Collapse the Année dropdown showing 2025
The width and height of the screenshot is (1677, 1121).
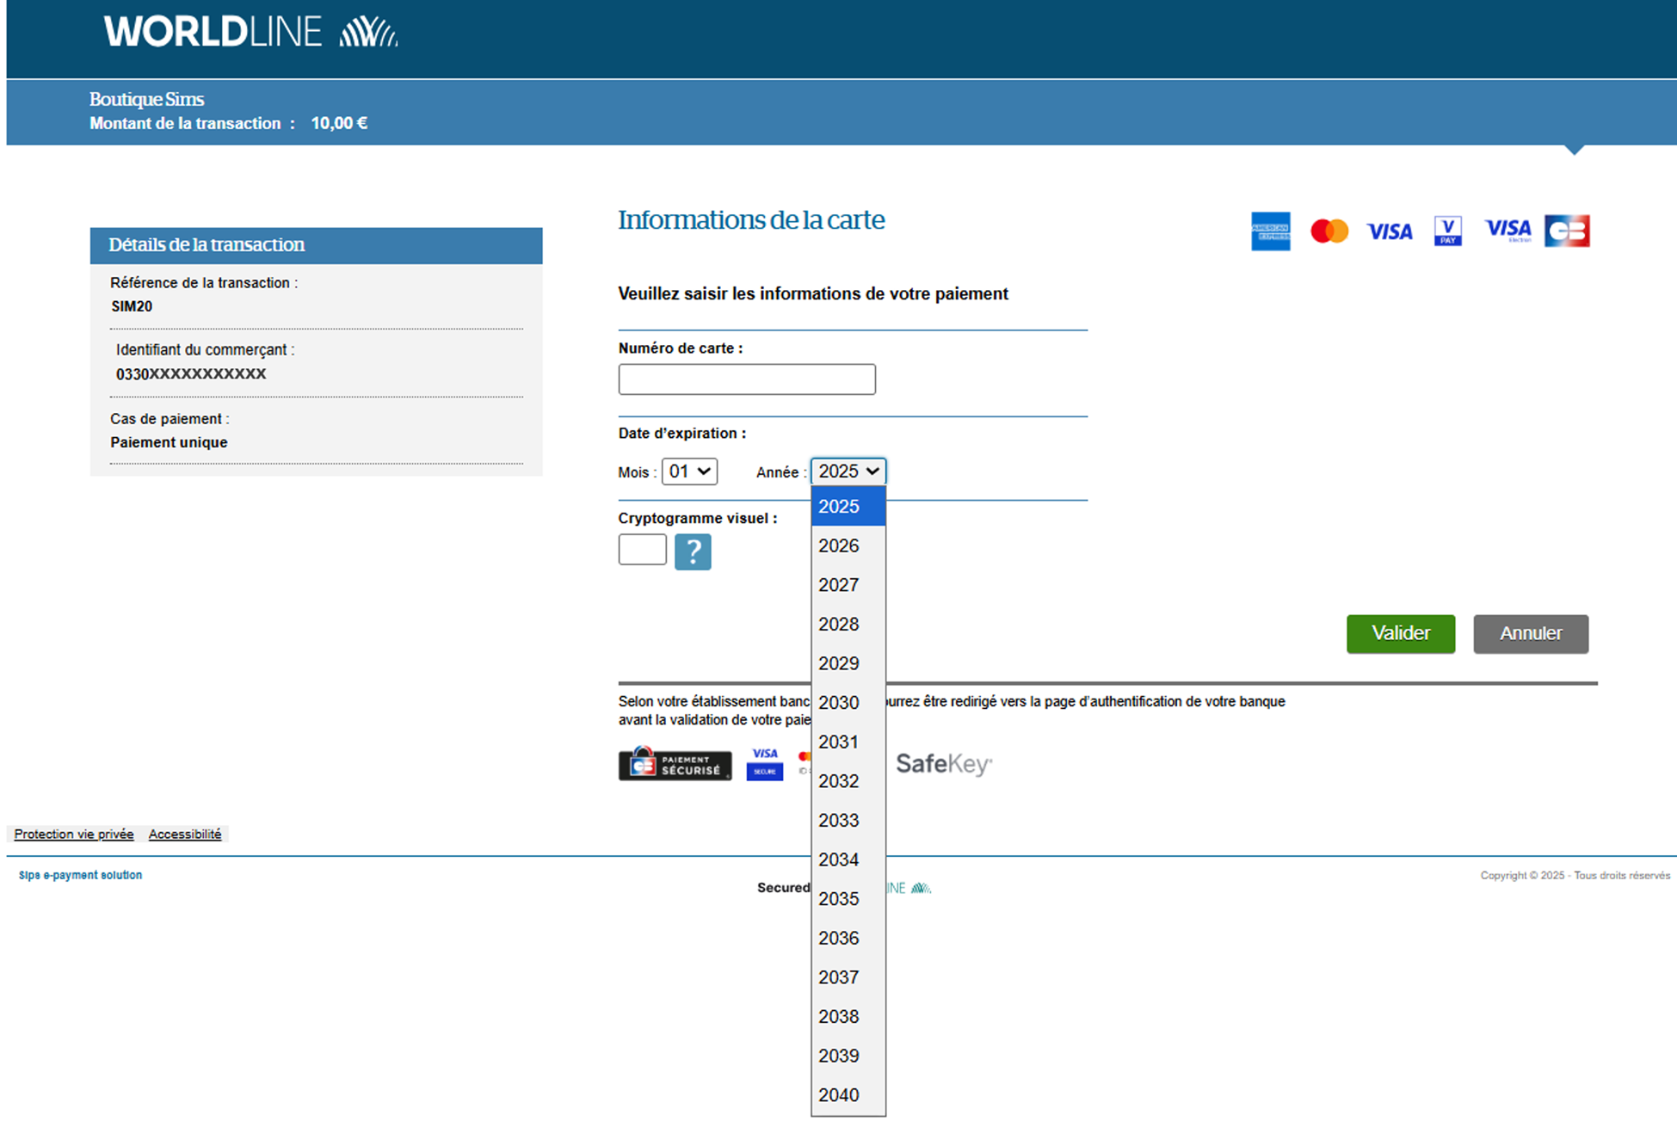coord(848,471)
